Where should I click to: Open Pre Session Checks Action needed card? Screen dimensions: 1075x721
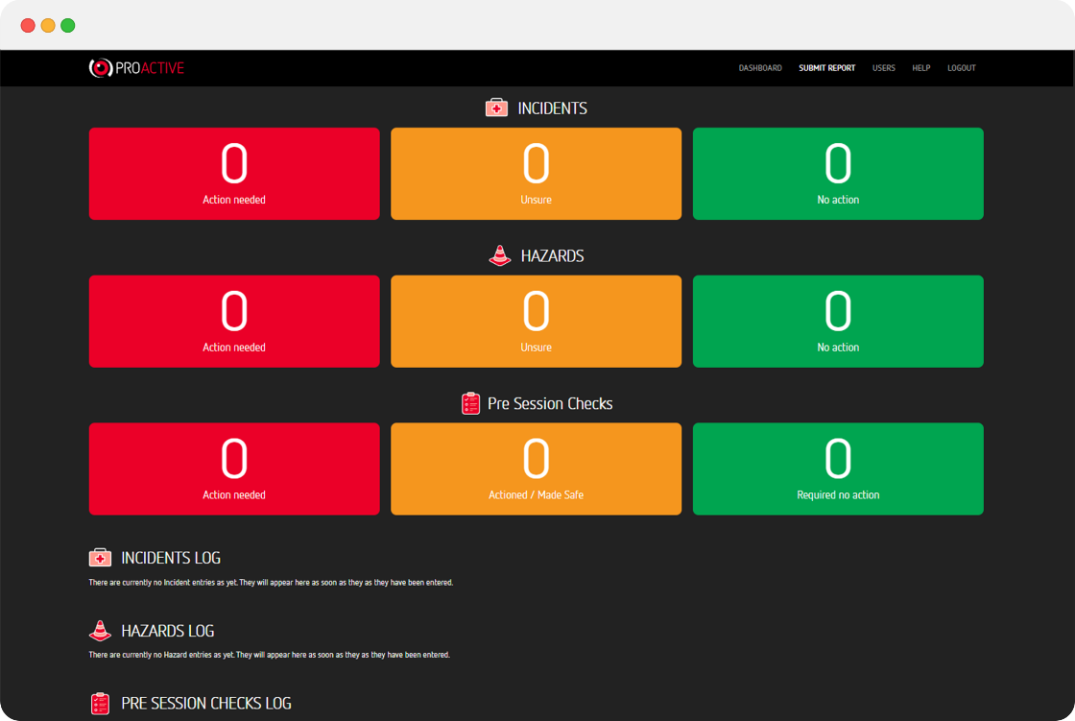click(234, 469)
